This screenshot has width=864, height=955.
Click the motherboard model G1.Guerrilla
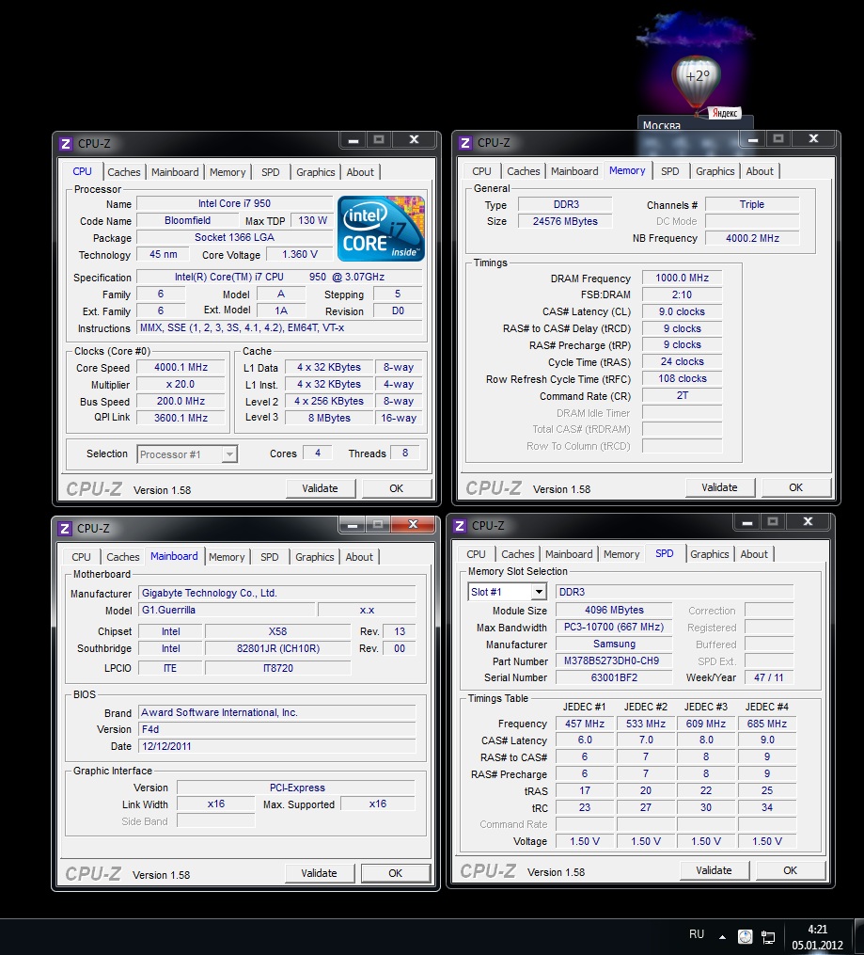click(x=227, y=611)
